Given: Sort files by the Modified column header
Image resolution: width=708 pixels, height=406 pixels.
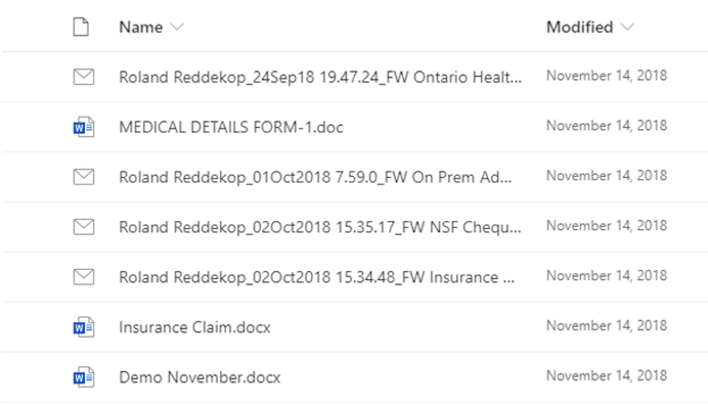Looking at the screenshot, I should (579, 27).
